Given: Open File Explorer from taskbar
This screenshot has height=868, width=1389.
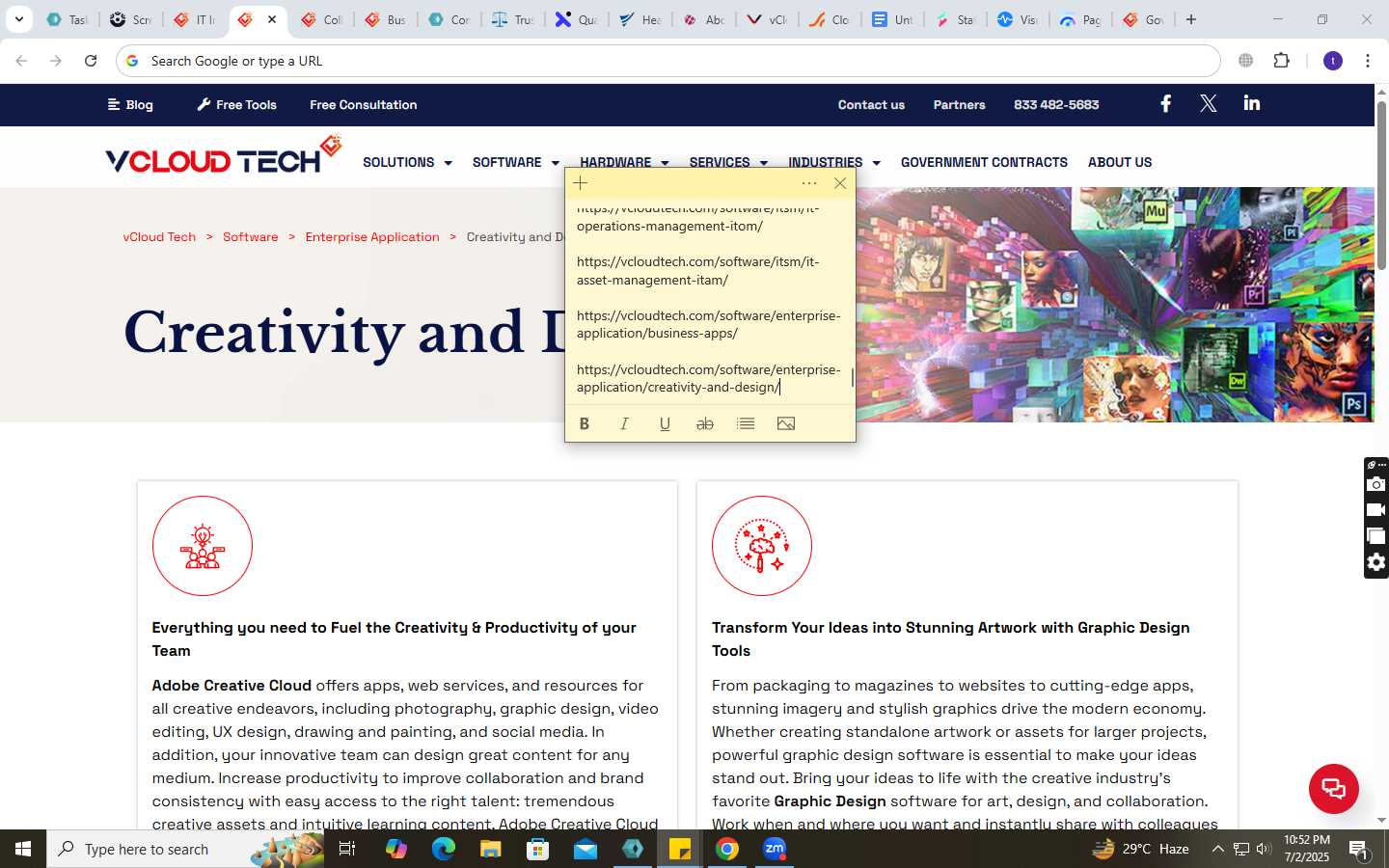Looking at the screenshot, I should (x=490, y=849).
